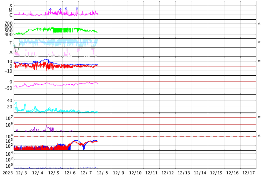Image resolution: width=263 pixels, height=176 pixels.
Task: Click the 12/ 9 date label
Action: click(x=119, y=173)
